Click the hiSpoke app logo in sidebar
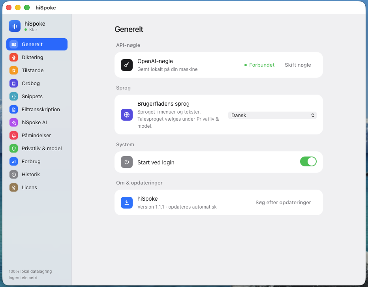 click(15, 26)
